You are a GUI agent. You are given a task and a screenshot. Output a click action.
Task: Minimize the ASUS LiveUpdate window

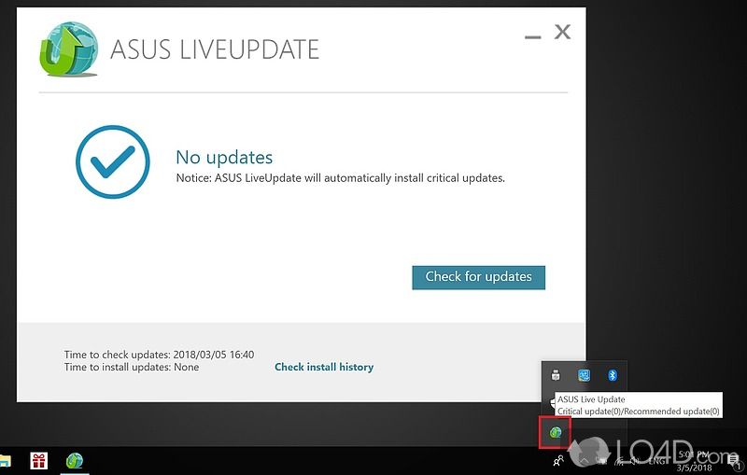[x=532, y=36]
